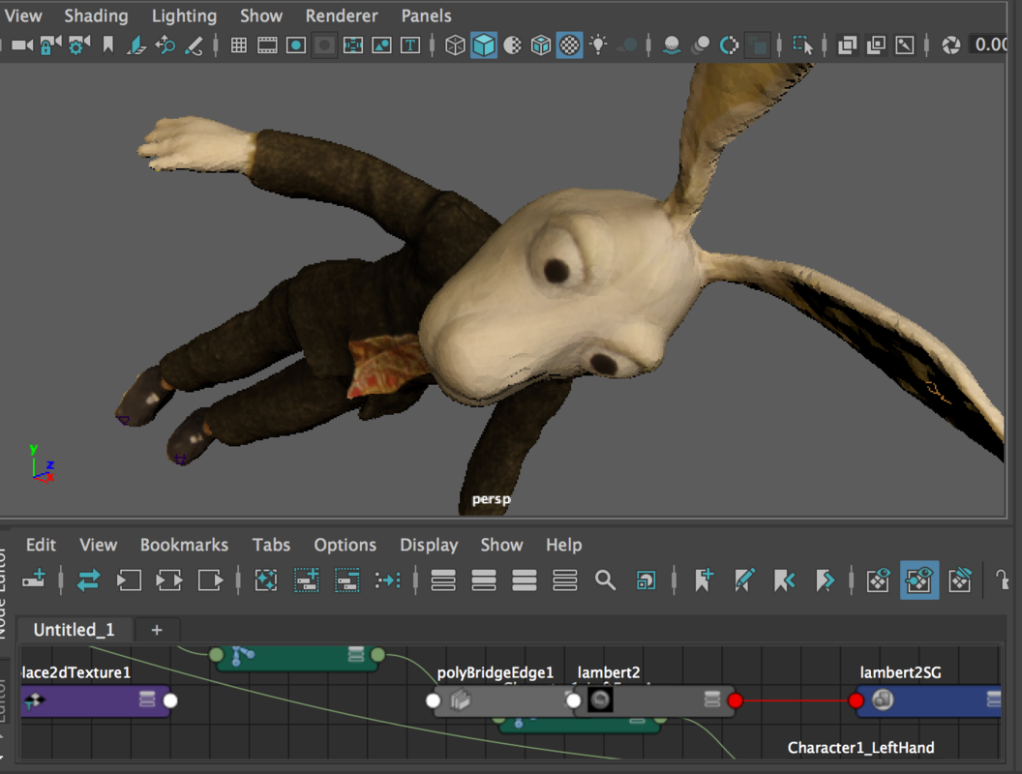Image resolution: width=1022 pixels, height=774 pixels.
Task: Toggle the use all lights bulb icon
Action: point(599,45)
